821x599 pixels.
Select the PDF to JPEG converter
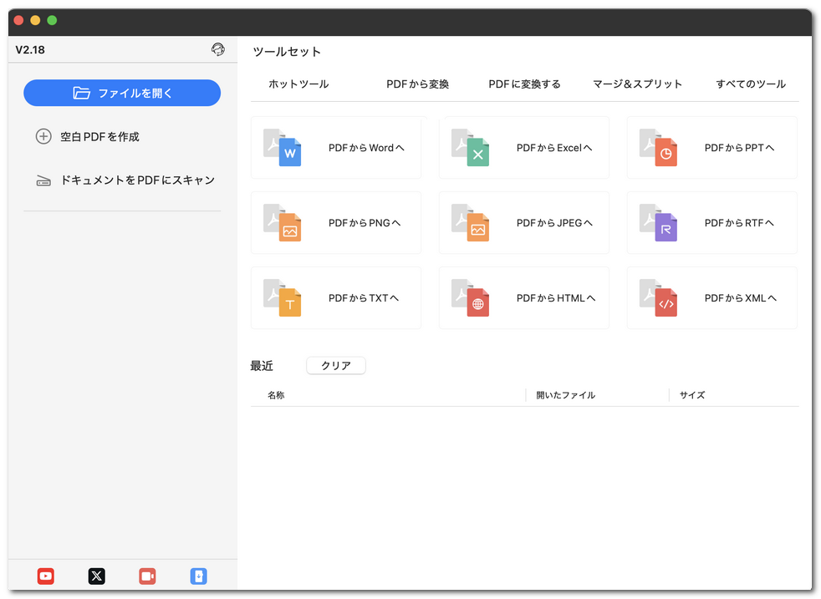[523, 222]
